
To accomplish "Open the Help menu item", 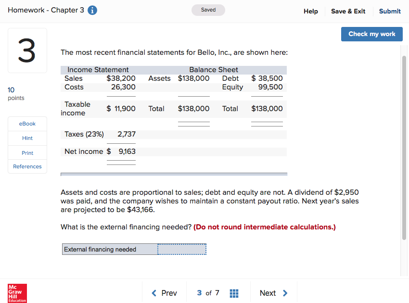I will tap(310, 11).
